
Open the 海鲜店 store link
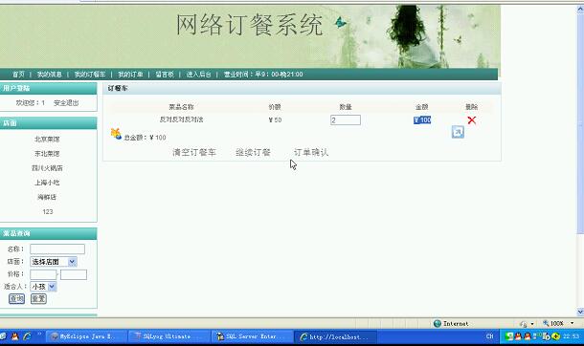(47, 197)
